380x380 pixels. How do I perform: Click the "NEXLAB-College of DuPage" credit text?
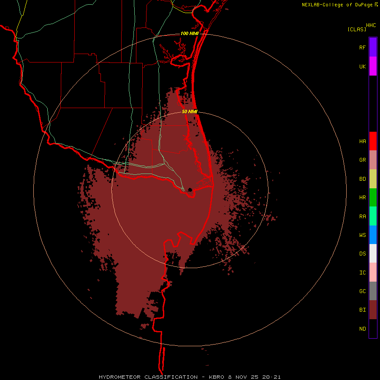click(337, 5)
